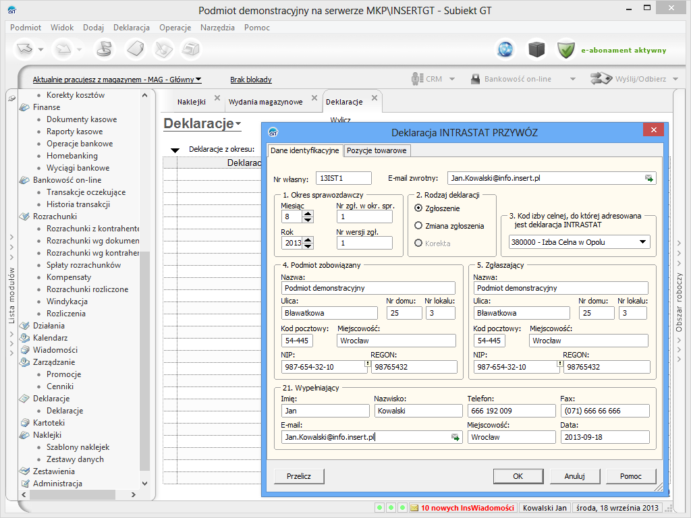Click the envelope icon for new InsWiadomości

(414, 508)
